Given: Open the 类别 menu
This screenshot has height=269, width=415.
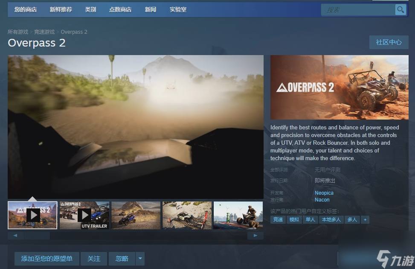Looking at the screenshot, I should click(90, 10).
